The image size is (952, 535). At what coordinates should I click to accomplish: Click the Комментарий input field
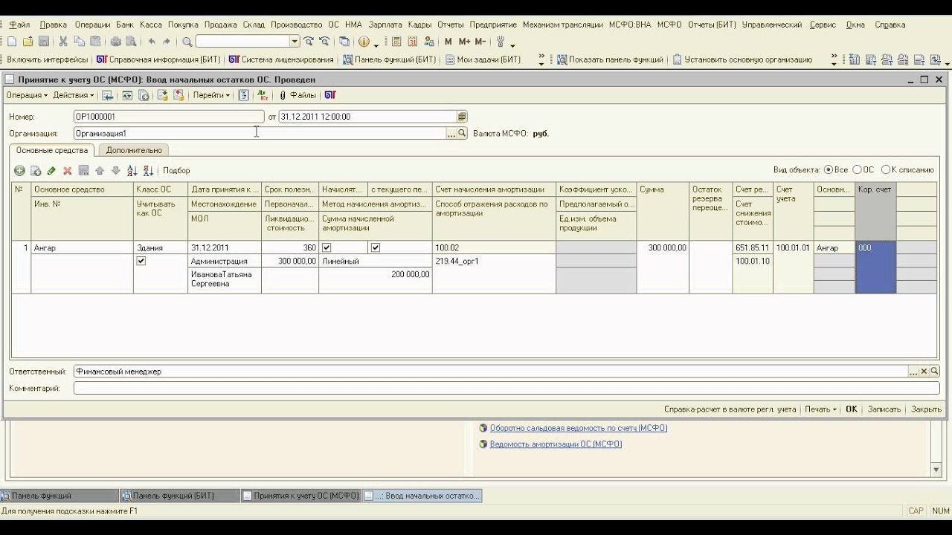tap(506, 388)
